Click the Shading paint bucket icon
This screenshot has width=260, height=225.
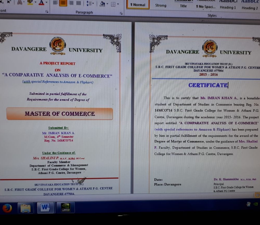pyautogui.click(x=102, y=4)
